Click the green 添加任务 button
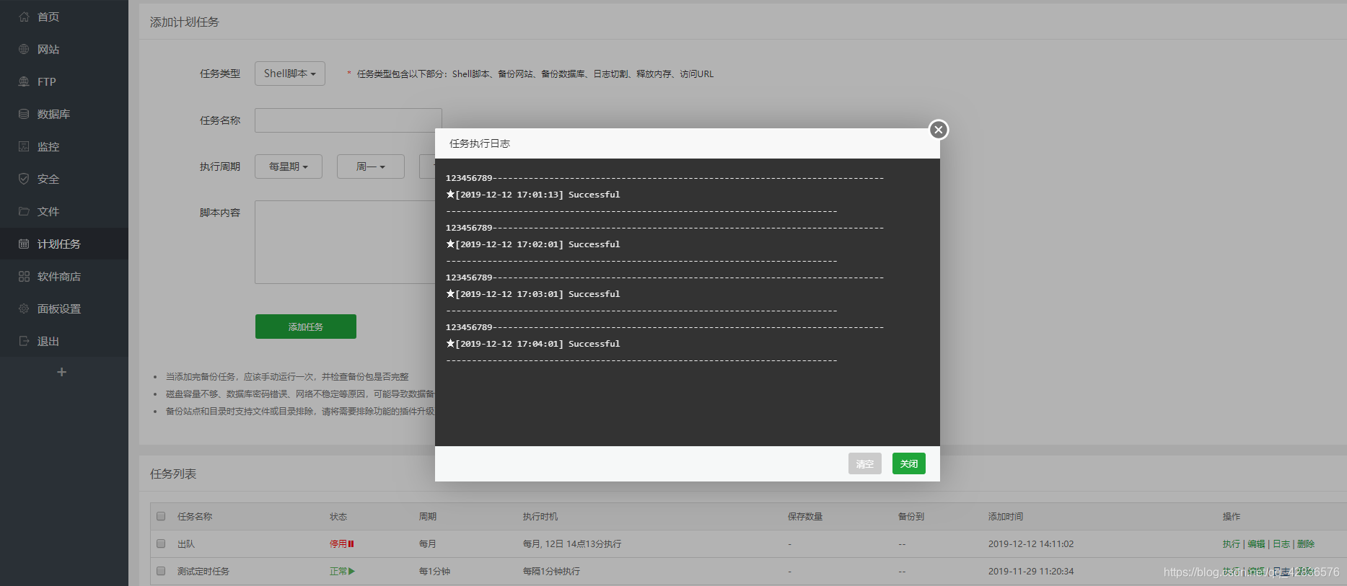 coord(306,327)
